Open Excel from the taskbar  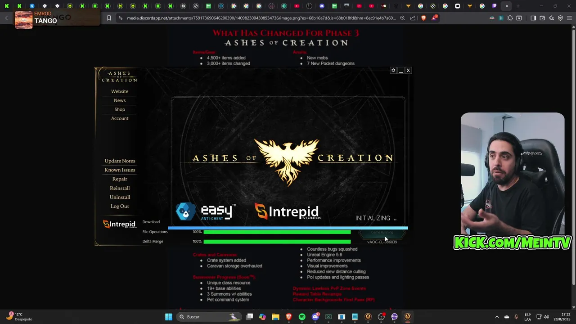328,317
